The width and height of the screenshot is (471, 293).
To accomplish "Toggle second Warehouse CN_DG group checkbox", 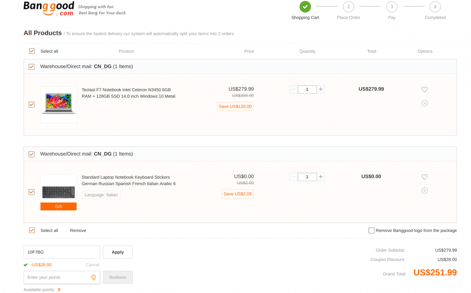I will (31, 154).
